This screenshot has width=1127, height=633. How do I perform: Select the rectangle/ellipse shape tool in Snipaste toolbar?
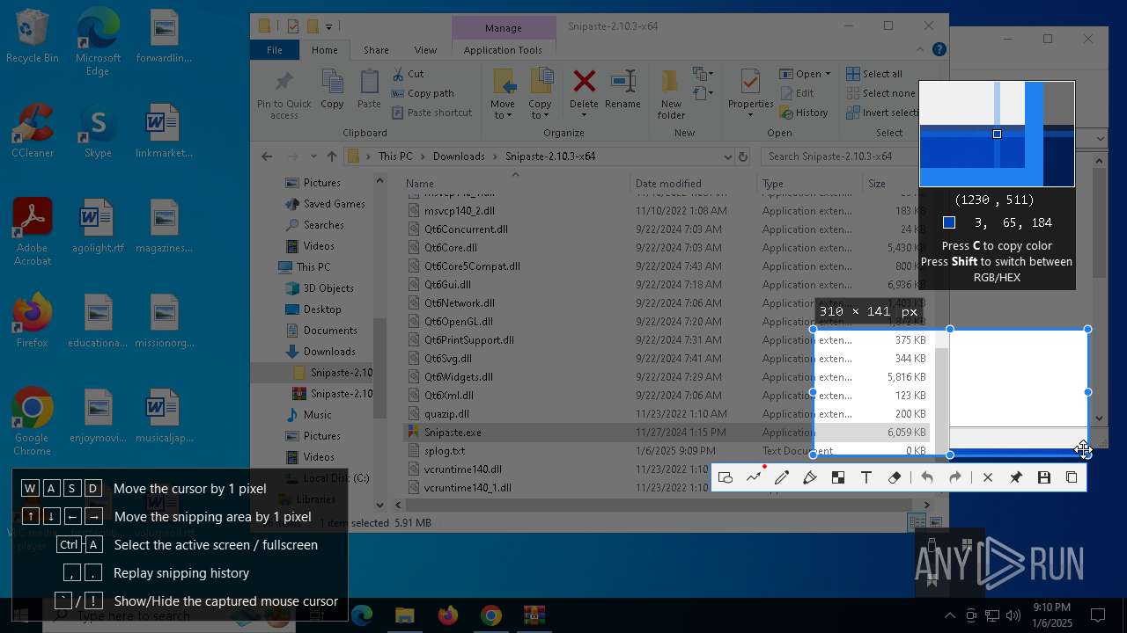[x=726, y=477]
